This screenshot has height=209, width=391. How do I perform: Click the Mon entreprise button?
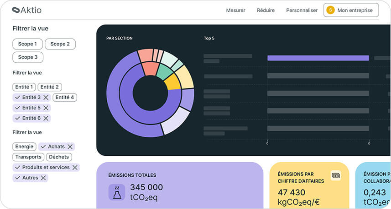tap(351, 10)
